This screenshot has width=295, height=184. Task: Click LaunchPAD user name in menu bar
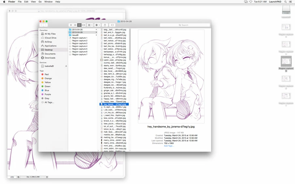275,2
